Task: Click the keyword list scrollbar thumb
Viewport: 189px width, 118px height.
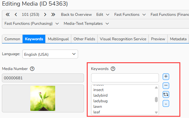Action: click(156, 99)
